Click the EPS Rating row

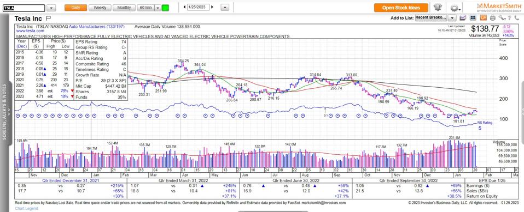click(x=101, y=42)
